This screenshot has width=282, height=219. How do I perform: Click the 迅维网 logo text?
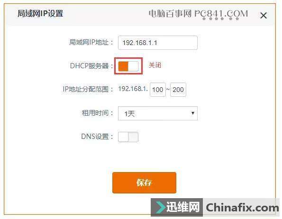[x=183, y=207]
